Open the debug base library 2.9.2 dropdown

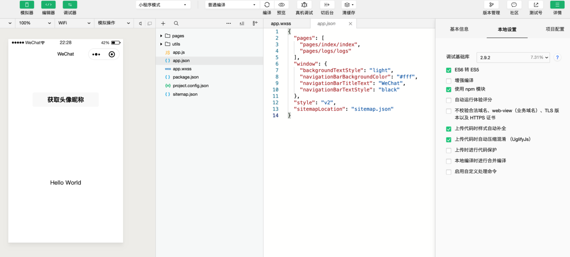point(513,57)
